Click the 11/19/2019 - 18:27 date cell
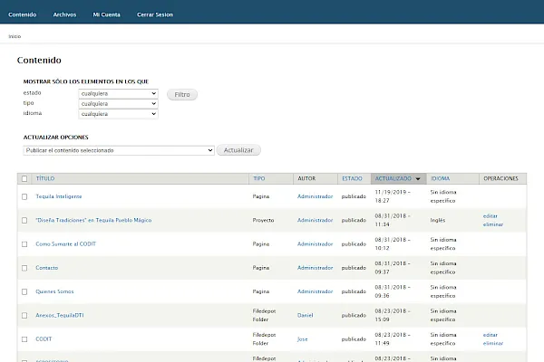Image resolution: width=544 pixels, height=362 pixels. (x=393, y=196)
